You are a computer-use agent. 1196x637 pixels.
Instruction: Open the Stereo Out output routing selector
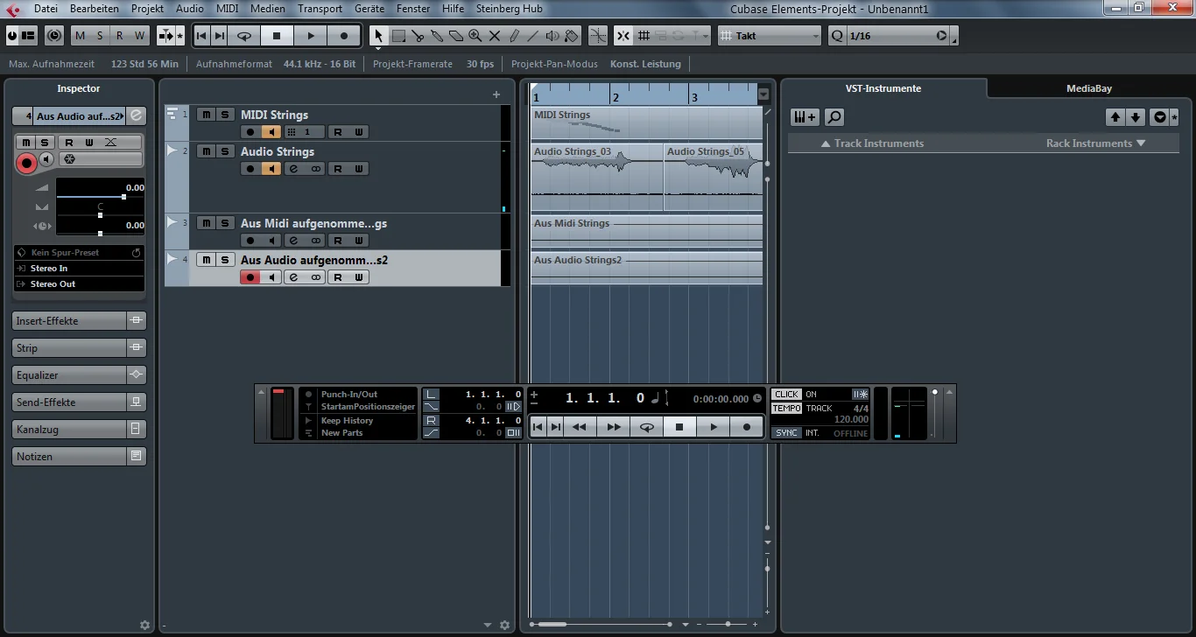[x=80, y=284]
